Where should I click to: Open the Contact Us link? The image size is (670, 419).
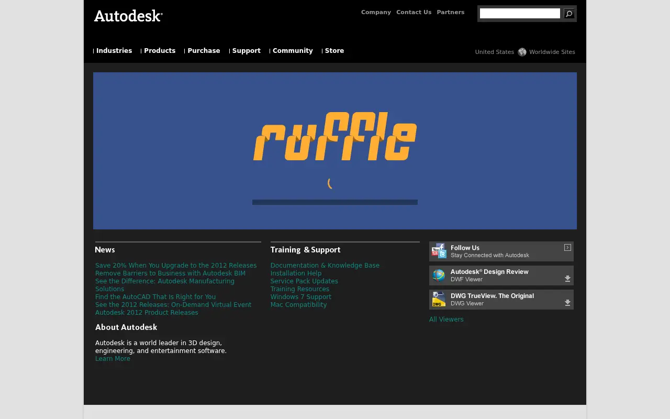pos(414,12)
